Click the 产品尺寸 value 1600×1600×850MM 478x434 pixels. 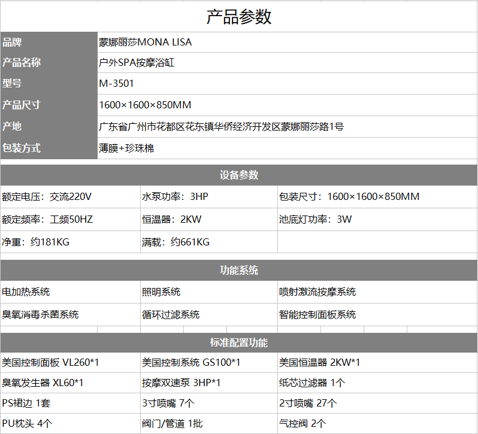145,105
